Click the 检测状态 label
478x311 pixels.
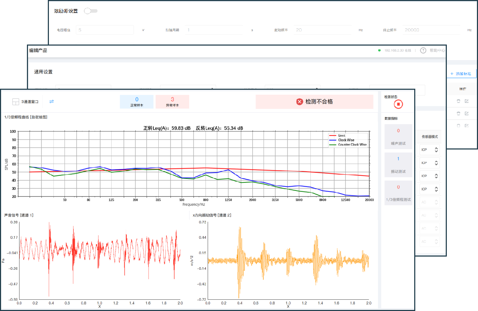391,96
